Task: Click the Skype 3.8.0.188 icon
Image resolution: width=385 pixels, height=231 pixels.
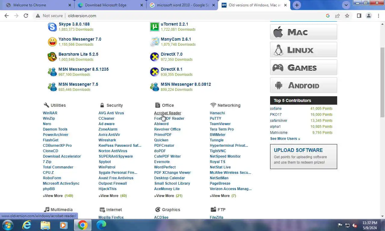Action: [x=52, y=27]
